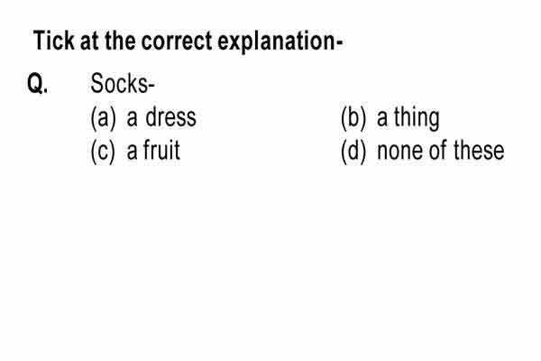Image resolution: width=541 pixels, height=361 pixels.
Task: Click the word 'explanation-' in heading
Action: [x=280, y=42]
